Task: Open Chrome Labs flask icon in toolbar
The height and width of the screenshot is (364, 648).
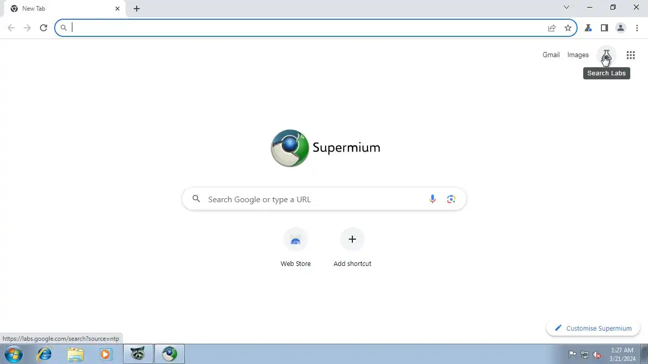Action: coord(588,28)
